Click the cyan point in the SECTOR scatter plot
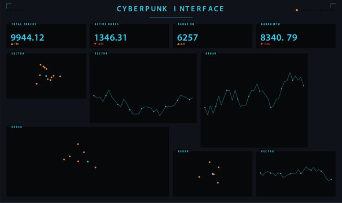 pos(46,76)
